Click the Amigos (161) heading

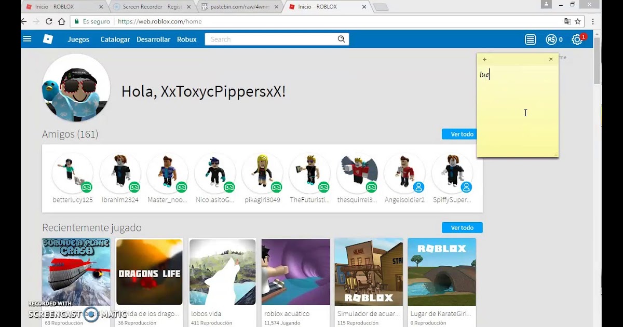coord(70,134)
